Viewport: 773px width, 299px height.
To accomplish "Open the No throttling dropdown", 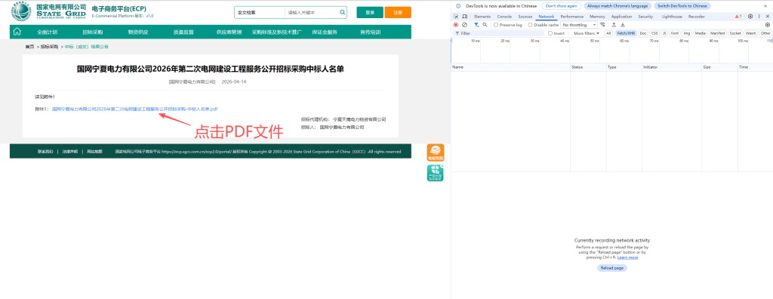I will pos(579,25).
